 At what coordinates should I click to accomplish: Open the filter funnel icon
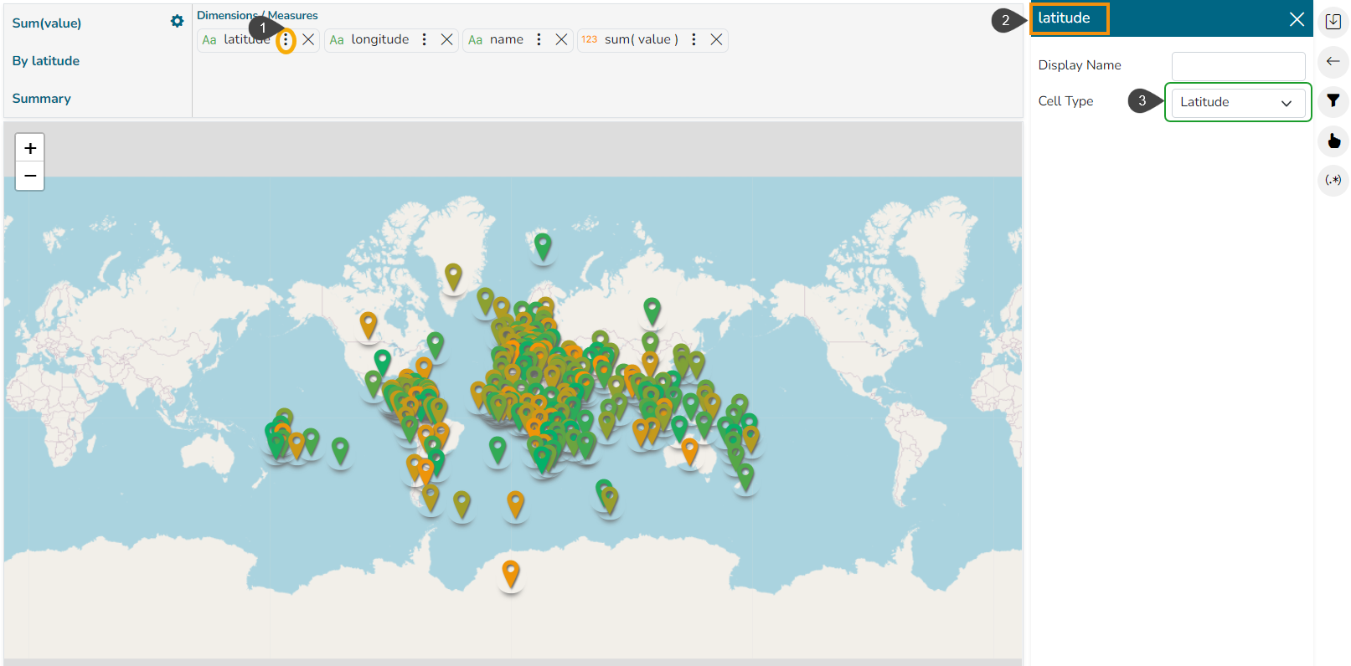coord(1333,100)
